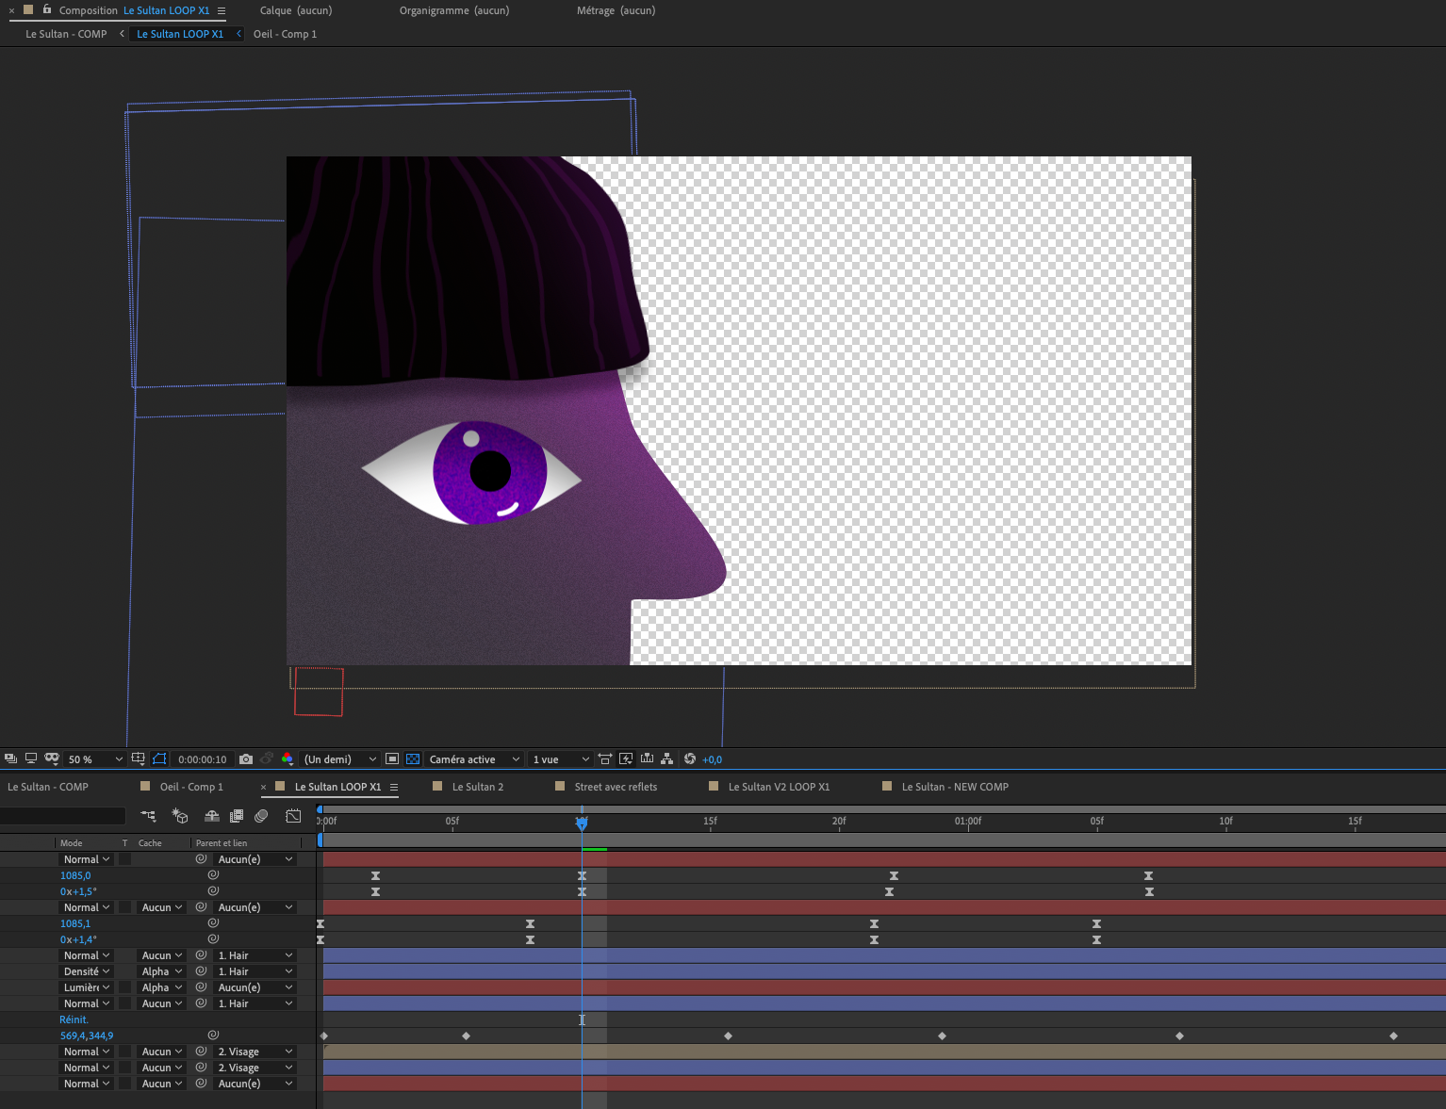Close the Le Sultan LOOP X1 timeline tab
1446x1109 pixels.
(263, 787)
